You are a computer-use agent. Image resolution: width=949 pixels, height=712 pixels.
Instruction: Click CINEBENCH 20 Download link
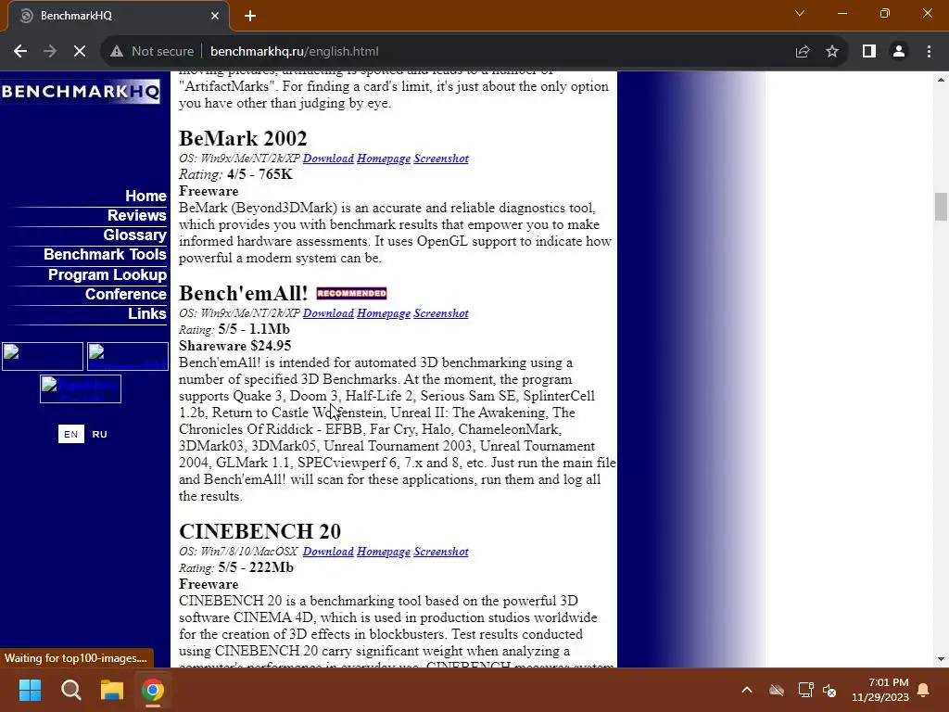coord(328,552)
